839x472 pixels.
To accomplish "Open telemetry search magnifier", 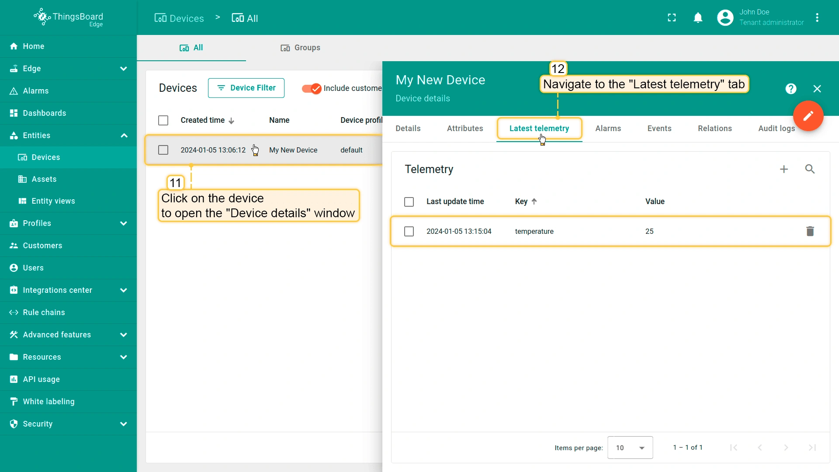I will click(x=810, y=169).
